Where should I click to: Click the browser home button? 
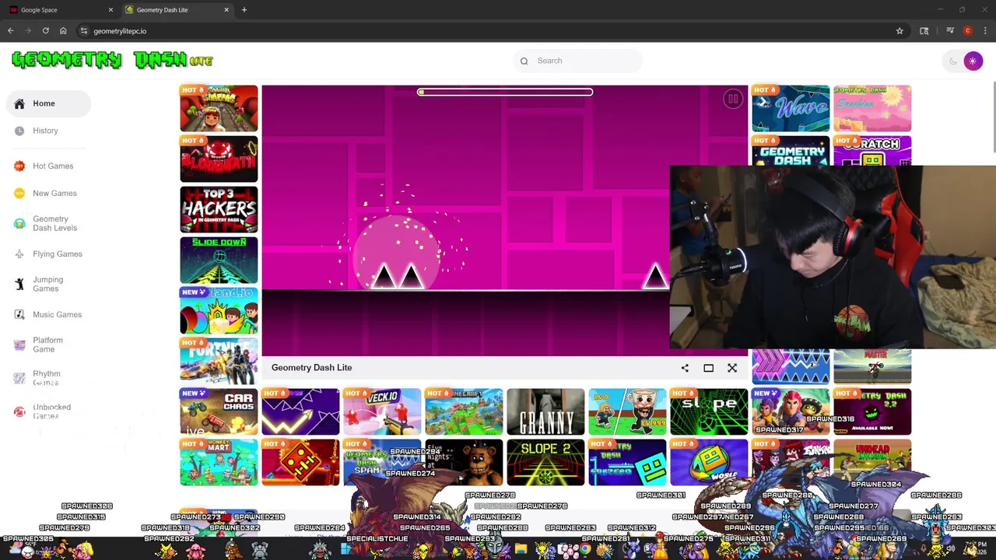(x=63, y=31)
